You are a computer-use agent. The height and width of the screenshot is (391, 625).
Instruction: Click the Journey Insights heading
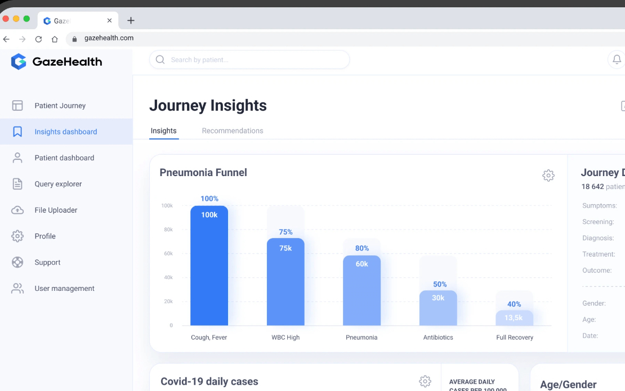[208, 106]
